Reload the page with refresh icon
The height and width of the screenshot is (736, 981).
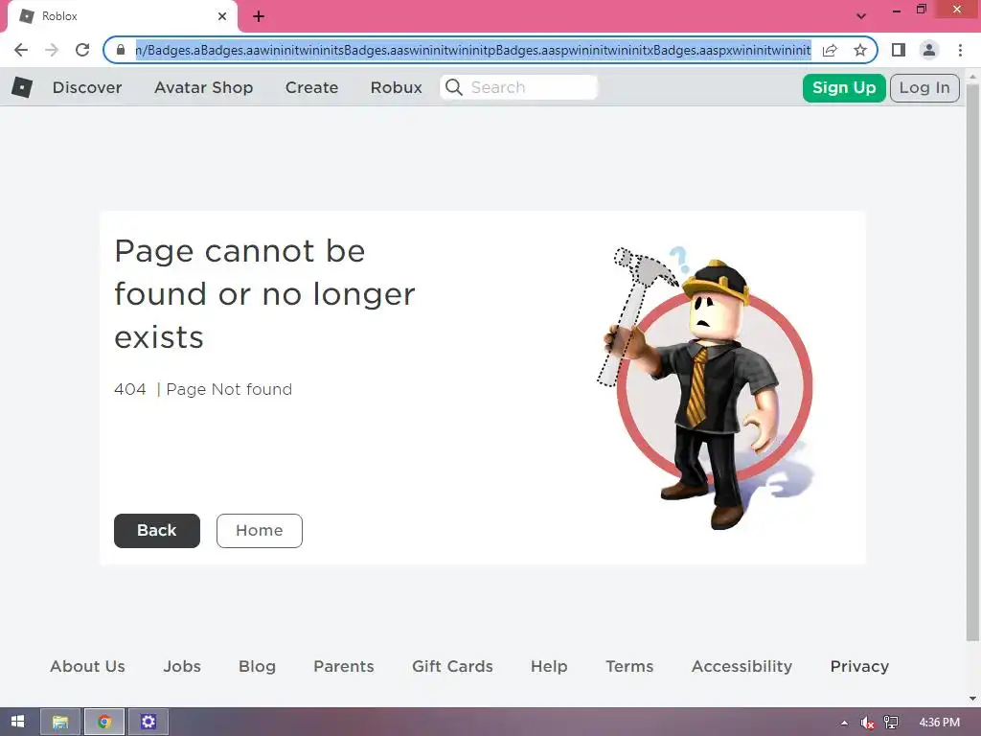(x=82, y=50)
